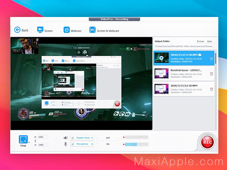The height and width of the screenshot is (170, 227).
Task: Select the Screen recording mode icon
Action: pyautogui.click(x=40, y=29)
